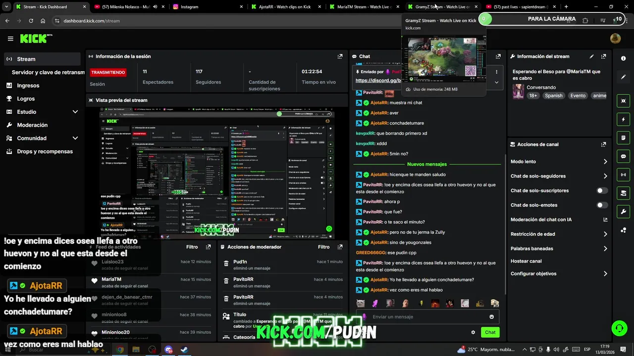Screen dimensions: 634x356
Task: Open Moderación del chat con IA external link
Action: click(605, 220)
